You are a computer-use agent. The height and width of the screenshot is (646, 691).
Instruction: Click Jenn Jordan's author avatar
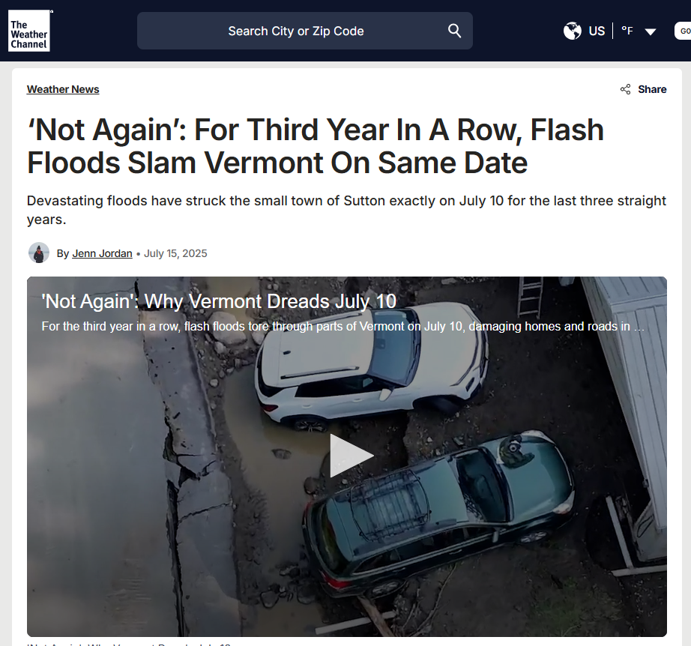39,253
